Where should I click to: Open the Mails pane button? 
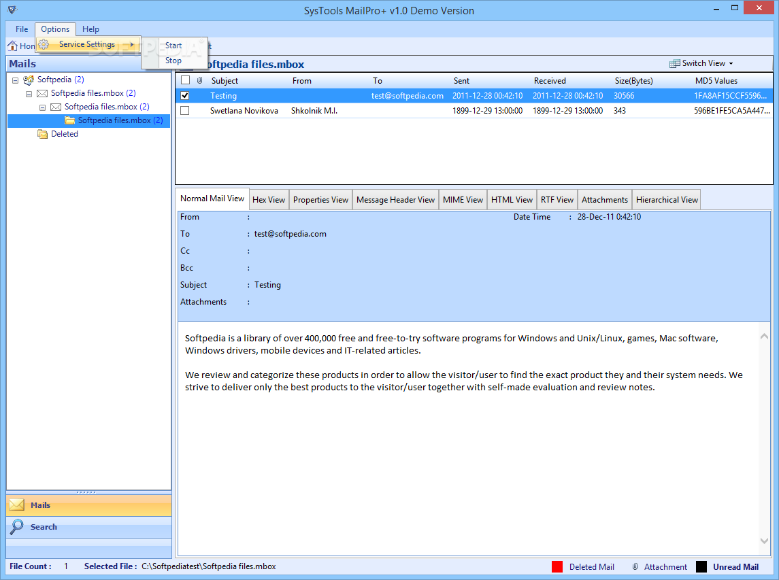coord(89,505)
